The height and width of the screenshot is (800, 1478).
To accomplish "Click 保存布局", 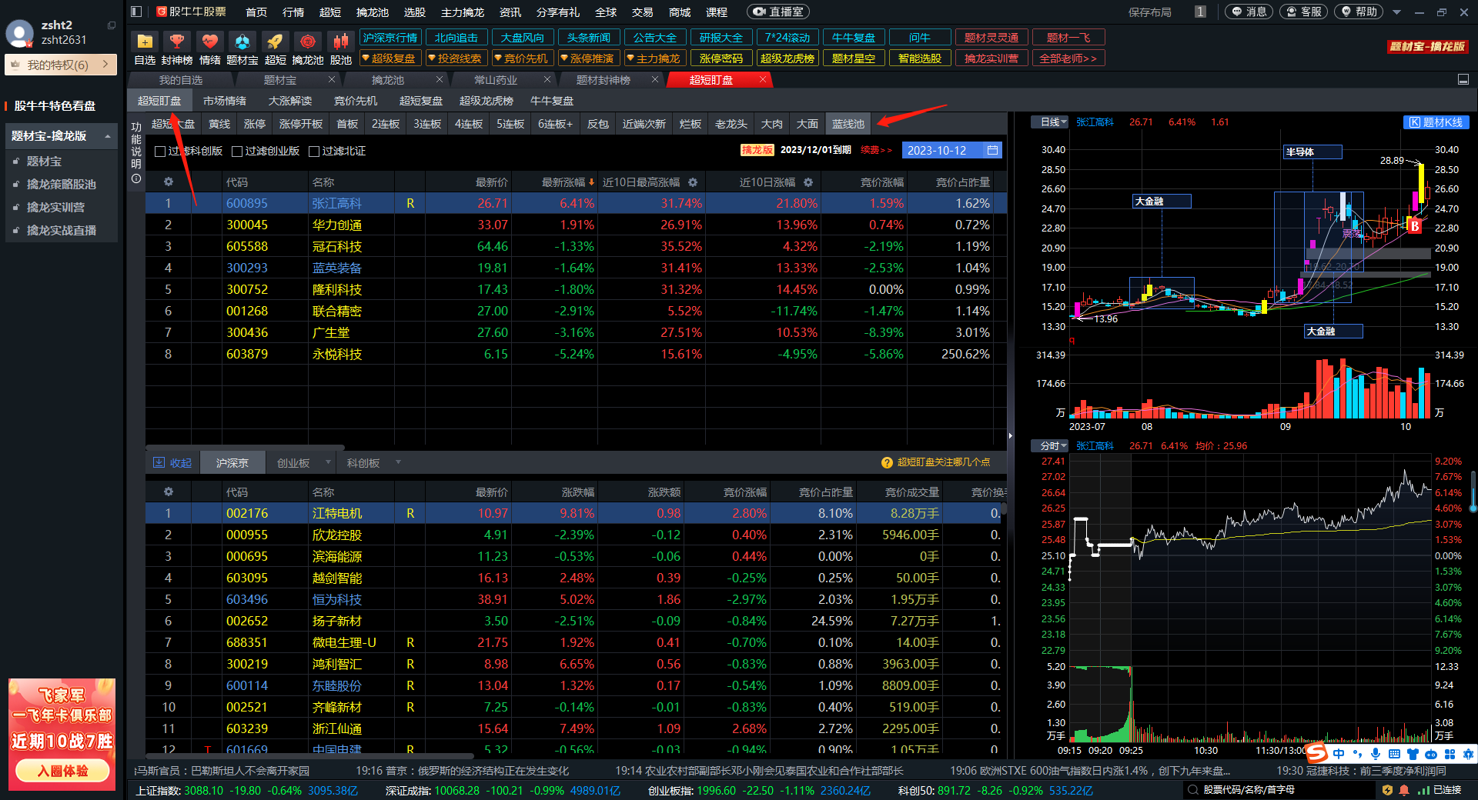I will pyautogui.click(x=1149, y=12).
